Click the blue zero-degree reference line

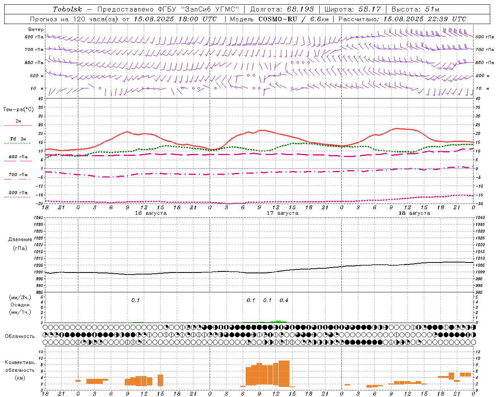[x=259, y=169]
